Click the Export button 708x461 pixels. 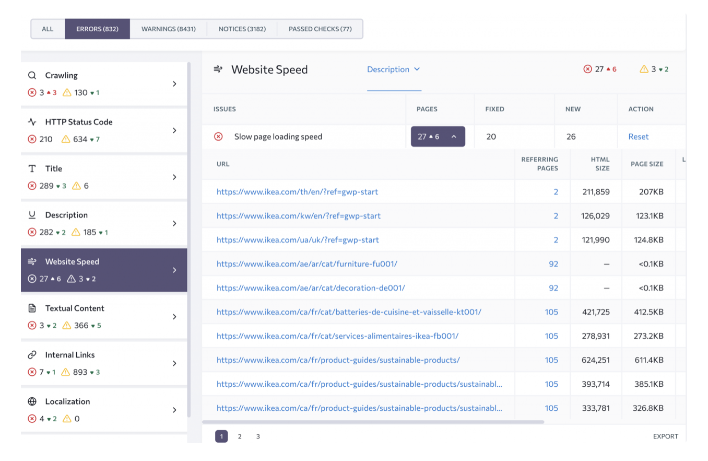coord(665,436)
